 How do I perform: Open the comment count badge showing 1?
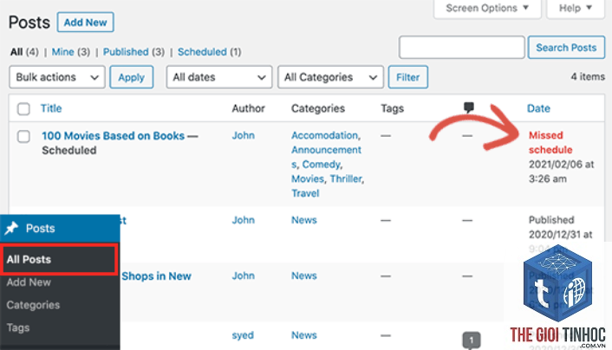[x=471, y=340]
